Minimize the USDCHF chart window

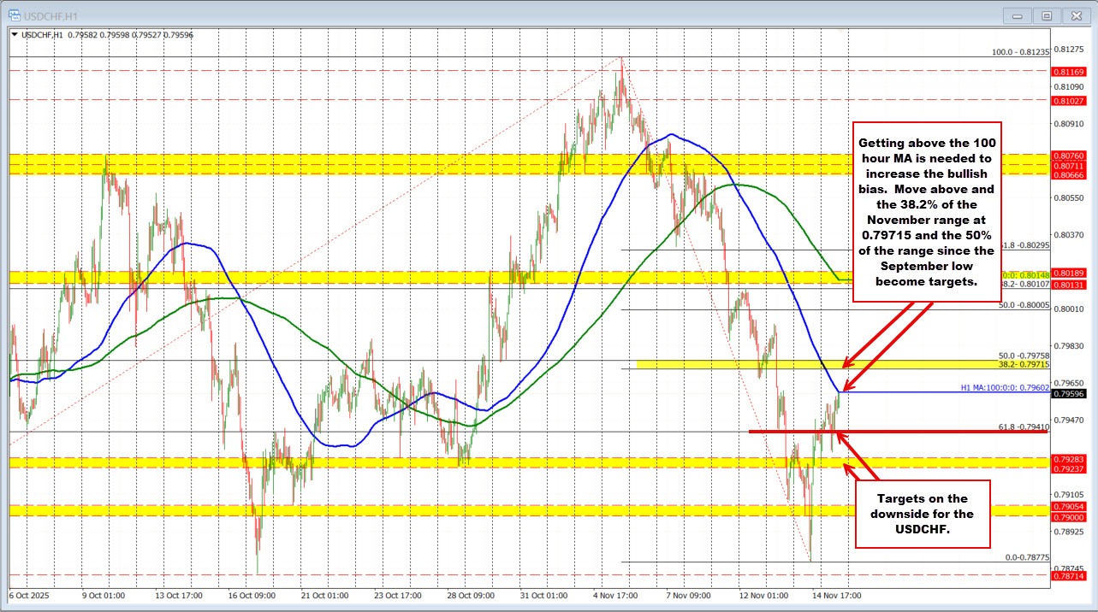click(x=1017, y=15)
